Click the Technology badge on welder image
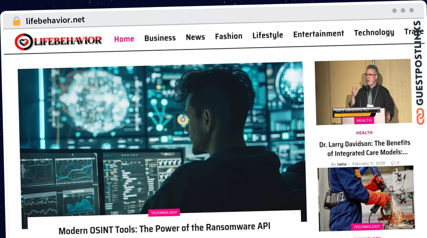 point(367,227)
